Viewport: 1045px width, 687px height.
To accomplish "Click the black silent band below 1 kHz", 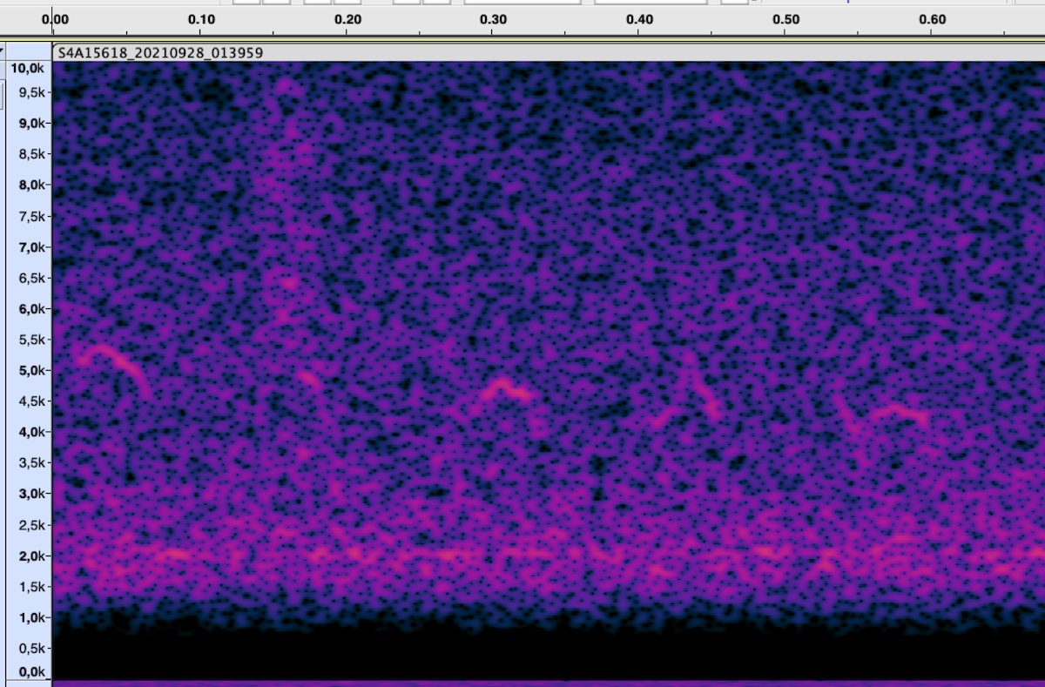I will (522, 649).
